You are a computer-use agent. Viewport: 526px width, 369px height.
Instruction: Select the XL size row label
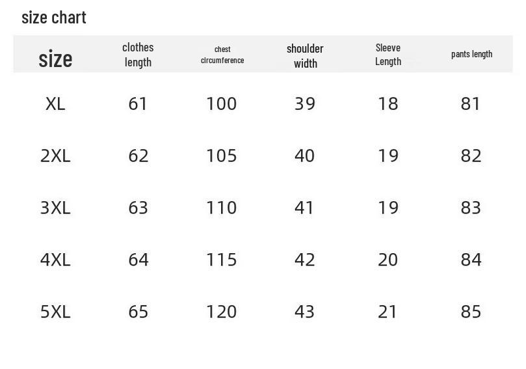pyautogui.click(x=55, y=103)
